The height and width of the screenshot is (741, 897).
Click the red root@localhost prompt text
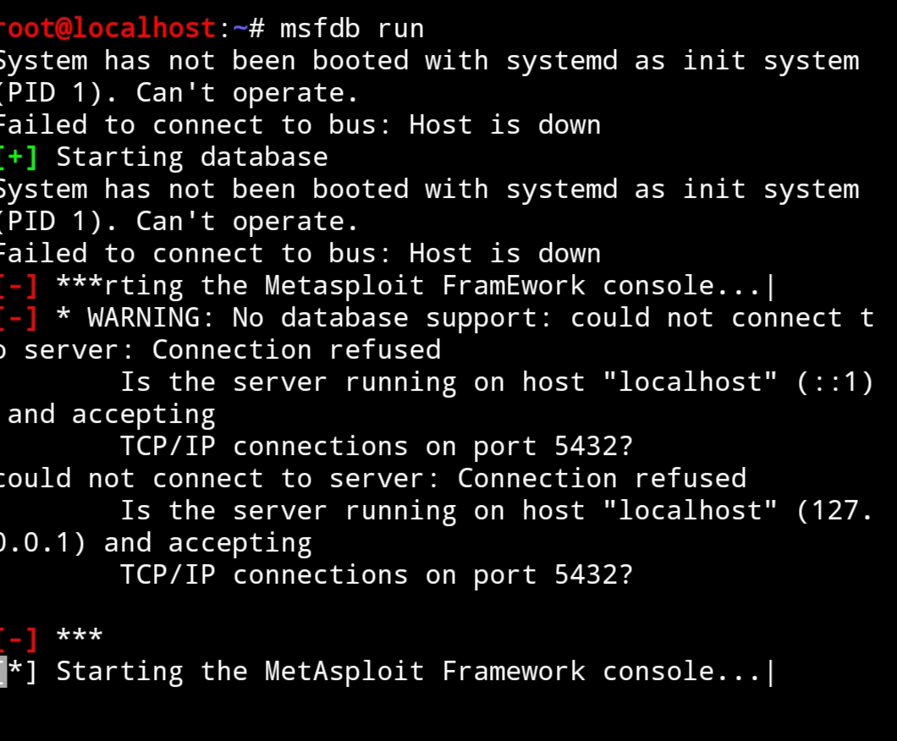(x=107, y=28)
